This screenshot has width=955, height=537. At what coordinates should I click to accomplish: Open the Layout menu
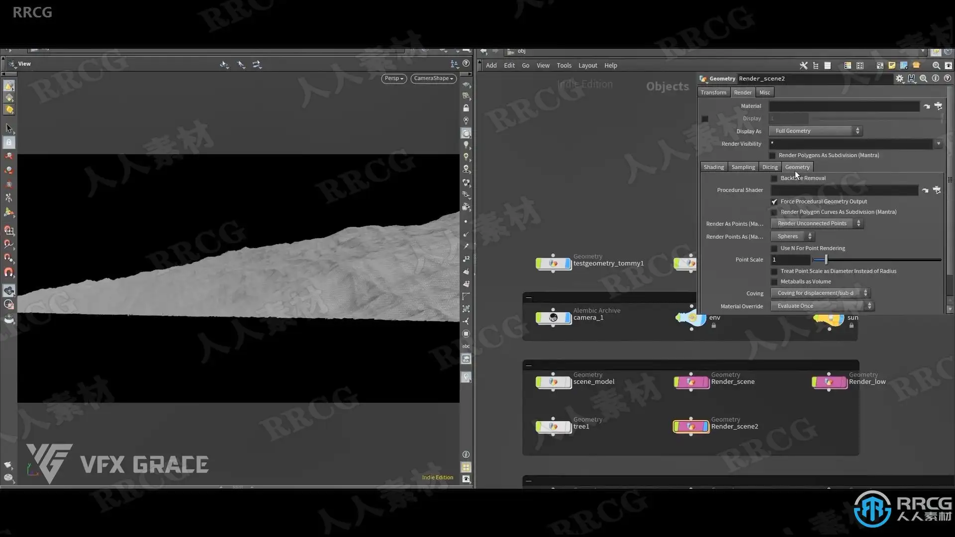tap(587, 66)
